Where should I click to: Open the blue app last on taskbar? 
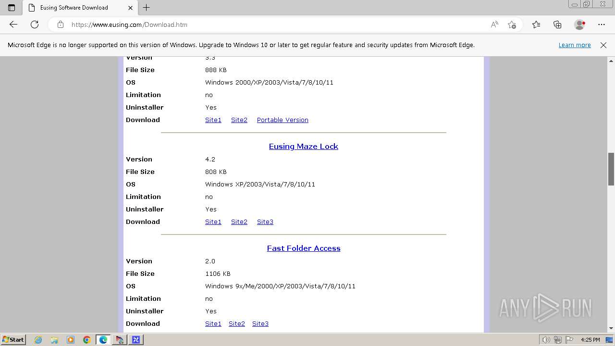(x=136, y=340)
